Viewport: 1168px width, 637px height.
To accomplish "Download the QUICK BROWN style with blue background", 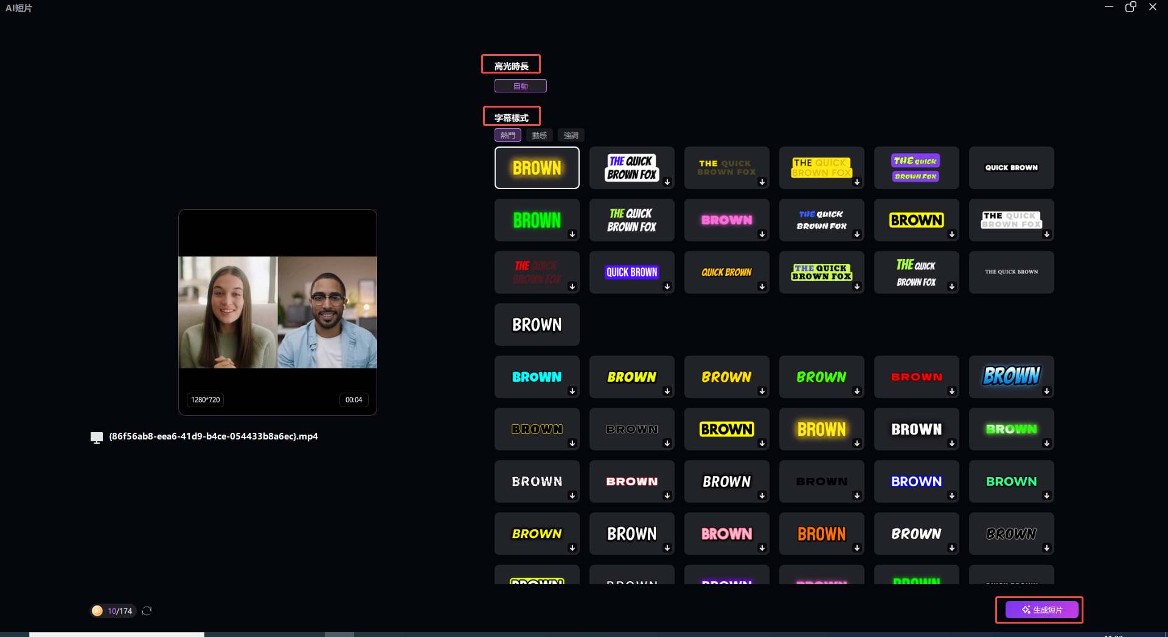I will (x=667, y=286).
